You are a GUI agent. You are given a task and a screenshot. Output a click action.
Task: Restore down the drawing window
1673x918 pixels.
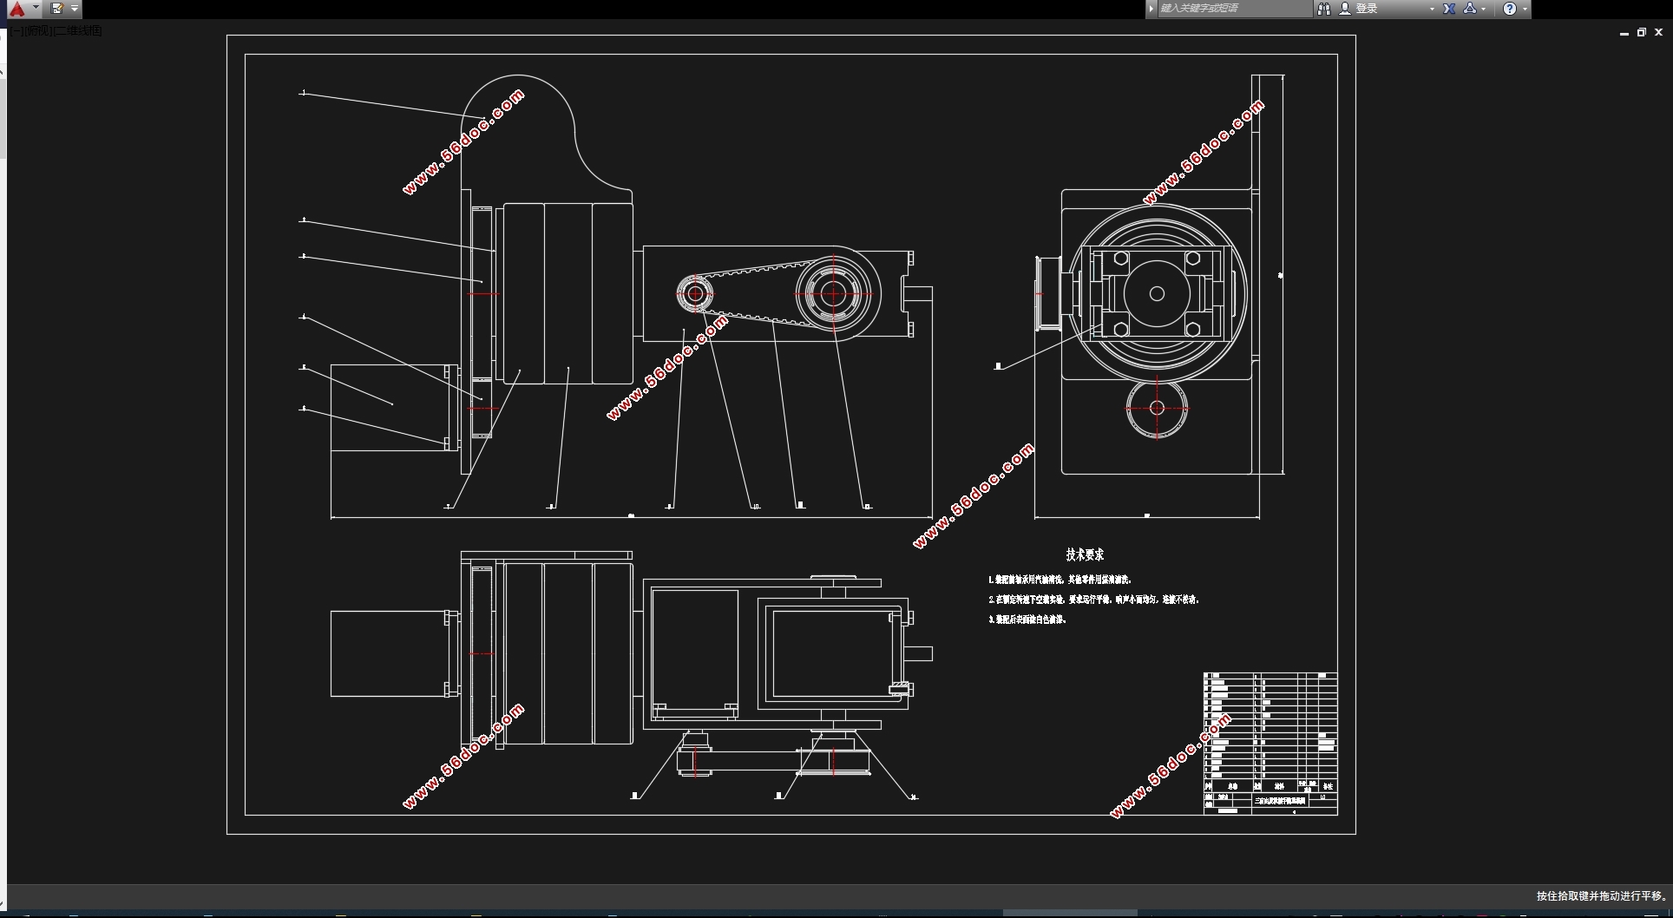click(x=1641, y=32)
